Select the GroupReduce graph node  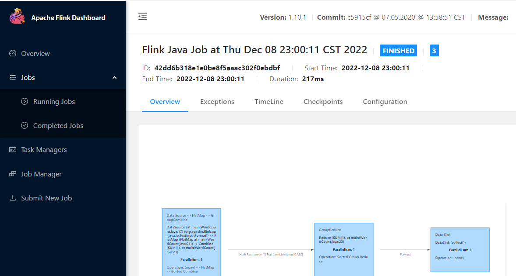[344, 249]
